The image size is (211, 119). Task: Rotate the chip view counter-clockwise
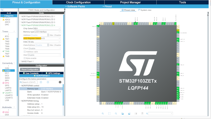coord(129,113)
